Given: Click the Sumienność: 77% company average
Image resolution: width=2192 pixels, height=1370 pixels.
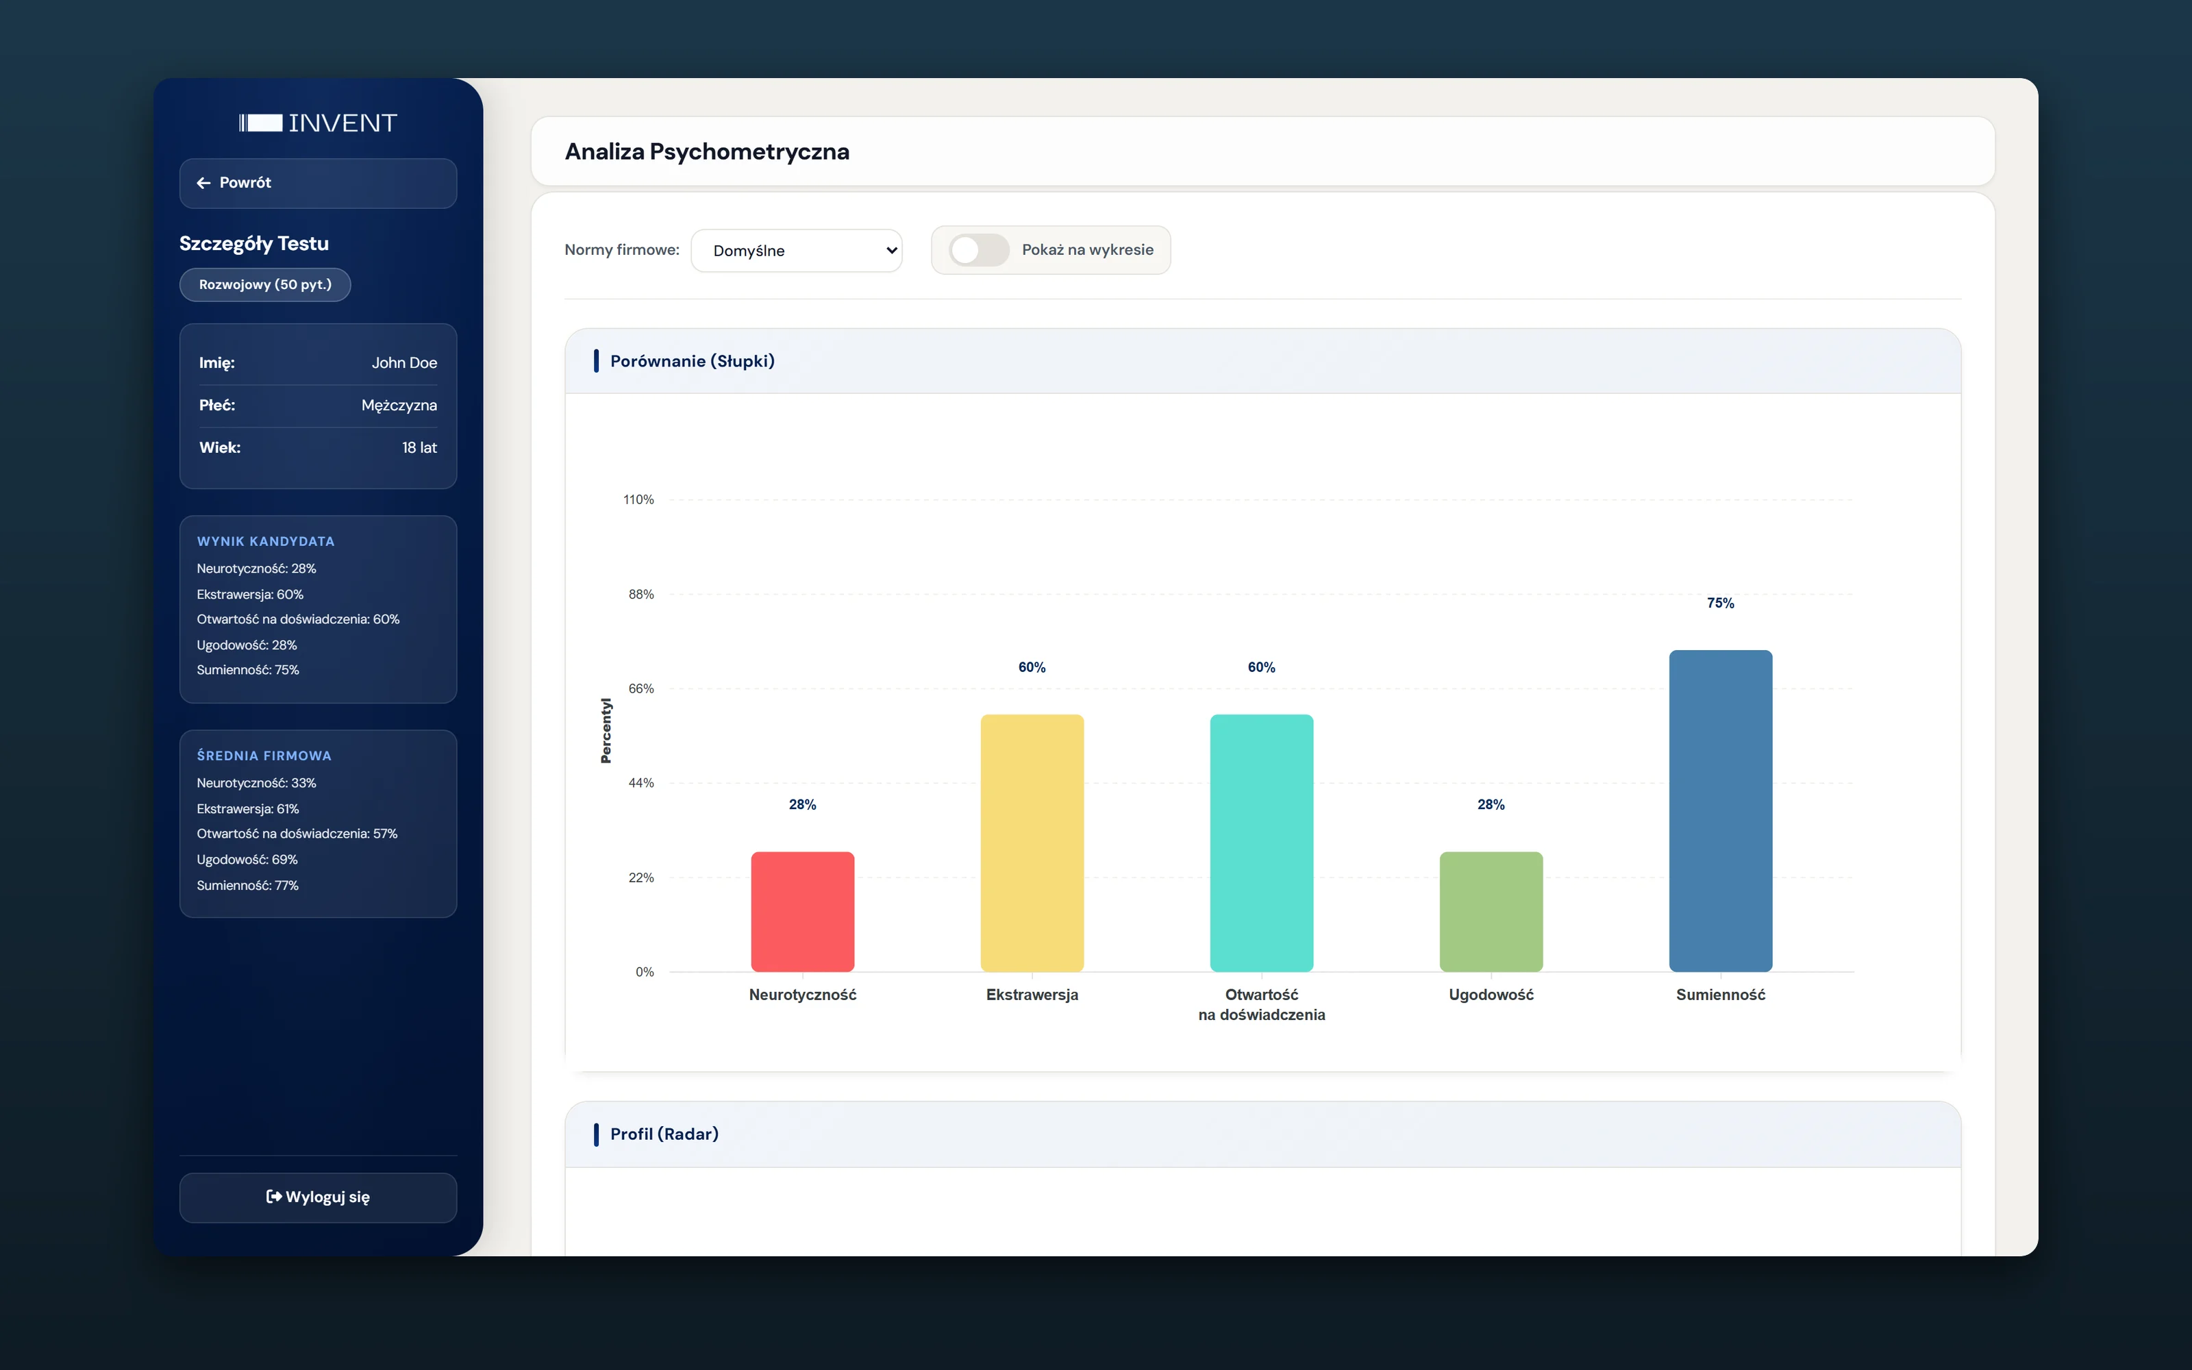Looking at the screenshot, I should click(x=247, y=885).
